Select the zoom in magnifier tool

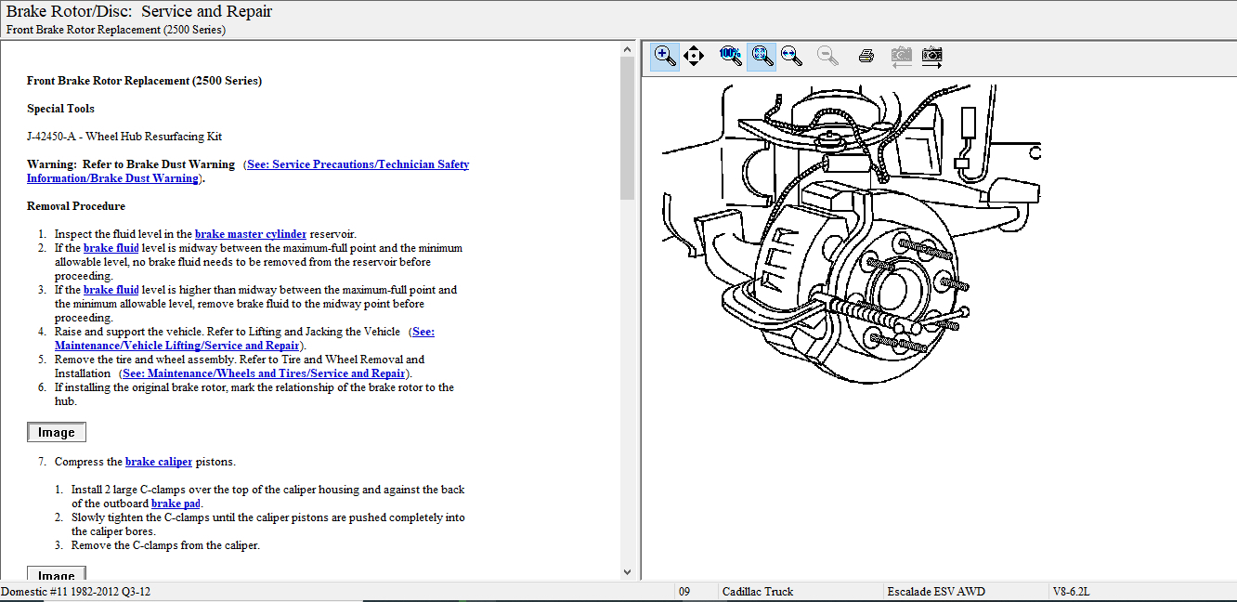pyautogui.click(x=665, y=56)
